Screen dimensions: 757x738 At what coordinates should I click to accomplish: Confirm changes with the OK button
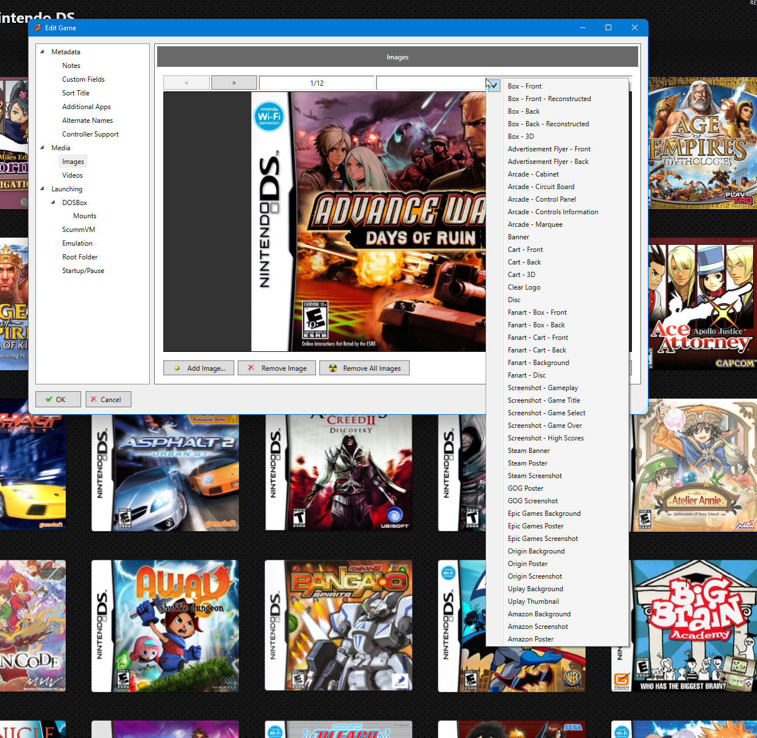58,399
